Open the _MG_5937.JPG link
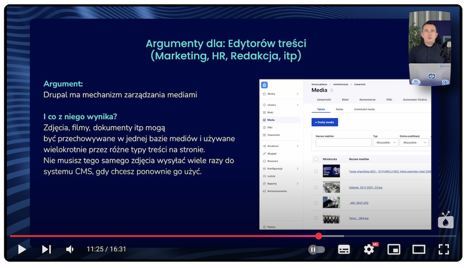Image resolution: width=468 pixels, height=268 pixels. point(358,203)
